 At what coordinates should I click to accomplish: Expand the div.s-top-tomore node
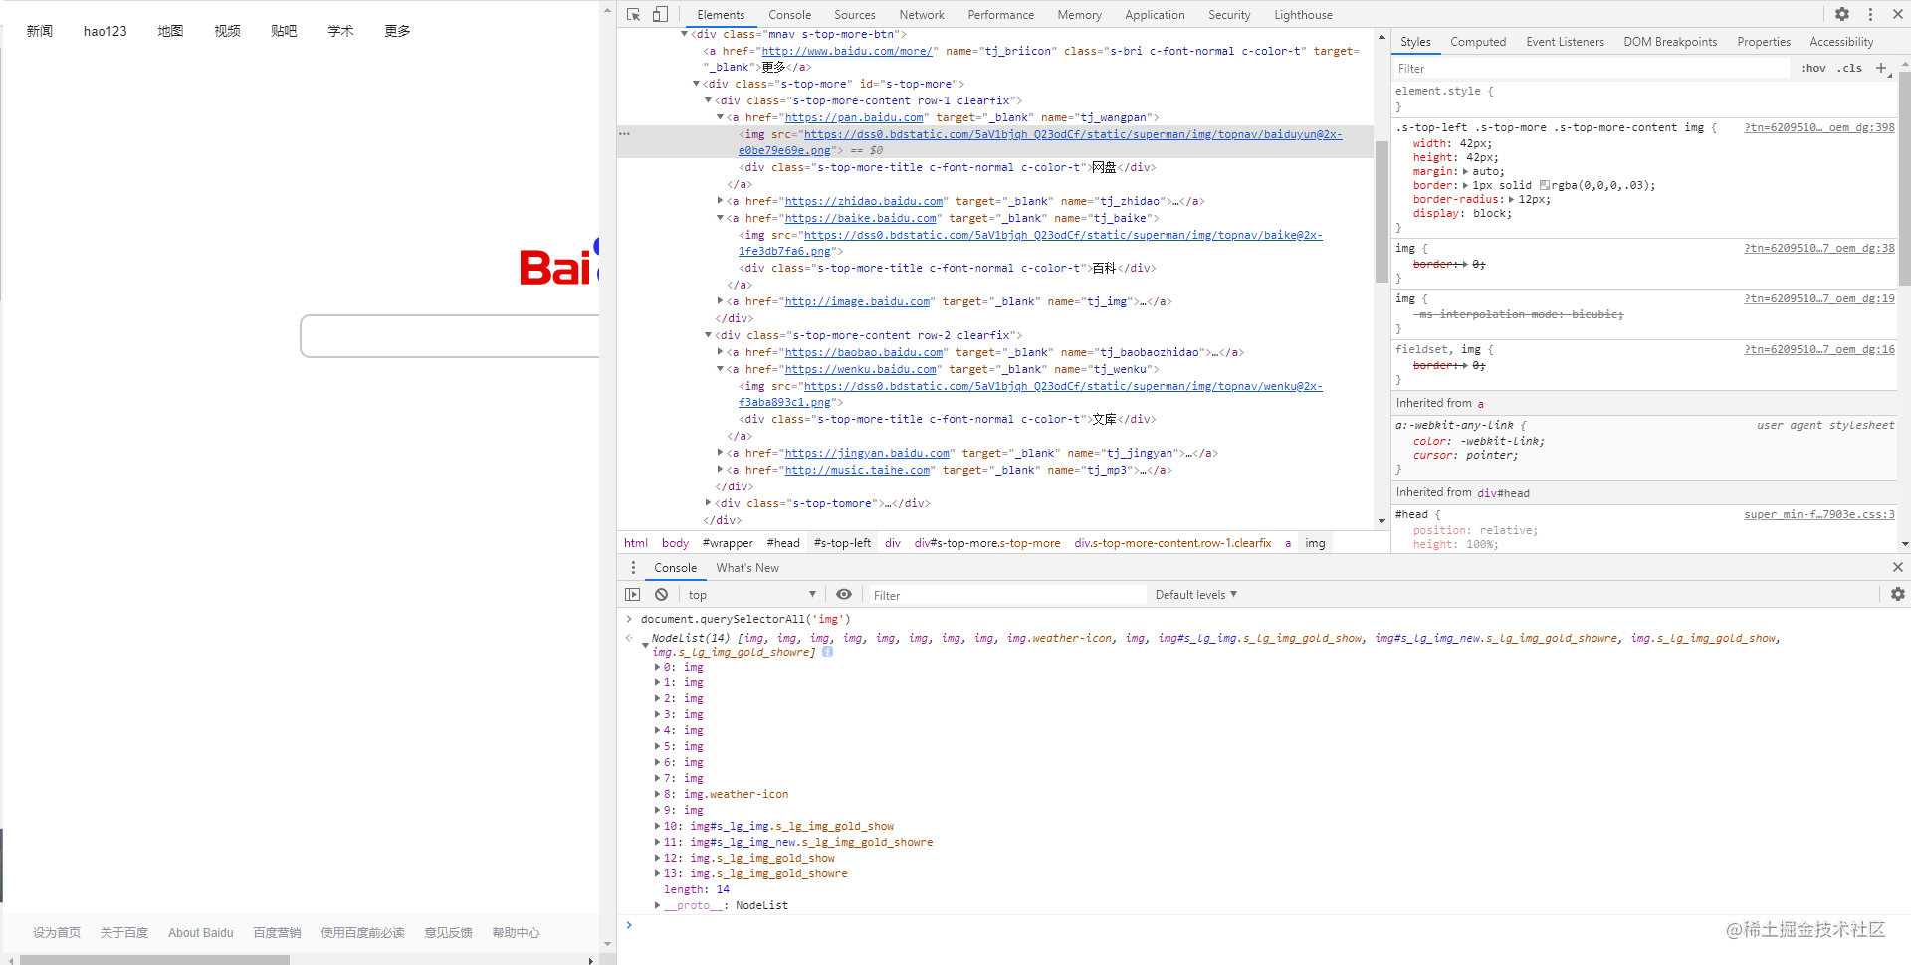click(x=708, y=503)
